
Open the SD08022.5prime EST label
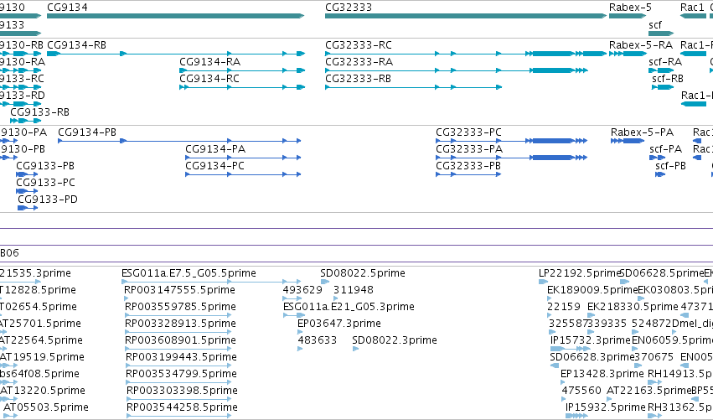point(363,273)
